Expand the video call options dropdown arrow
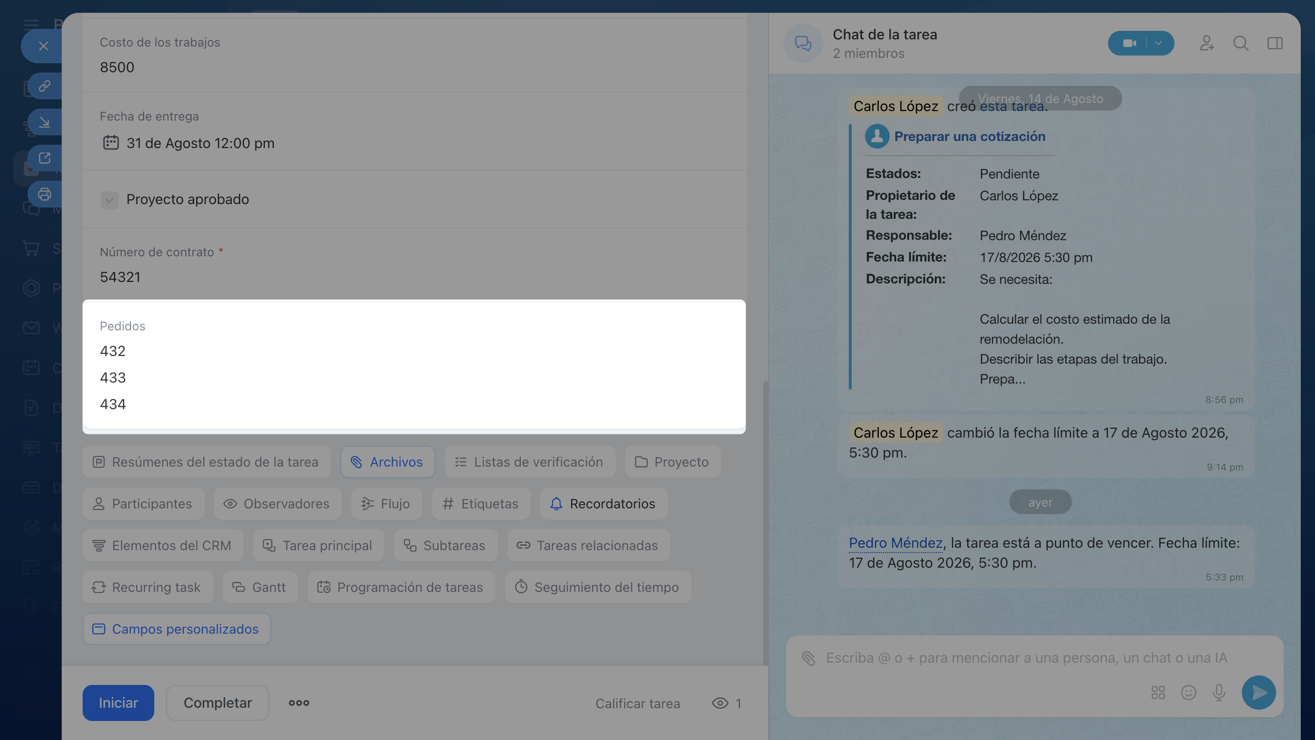The height and width of the screenshot is (740, 1315). (1159, 43)
